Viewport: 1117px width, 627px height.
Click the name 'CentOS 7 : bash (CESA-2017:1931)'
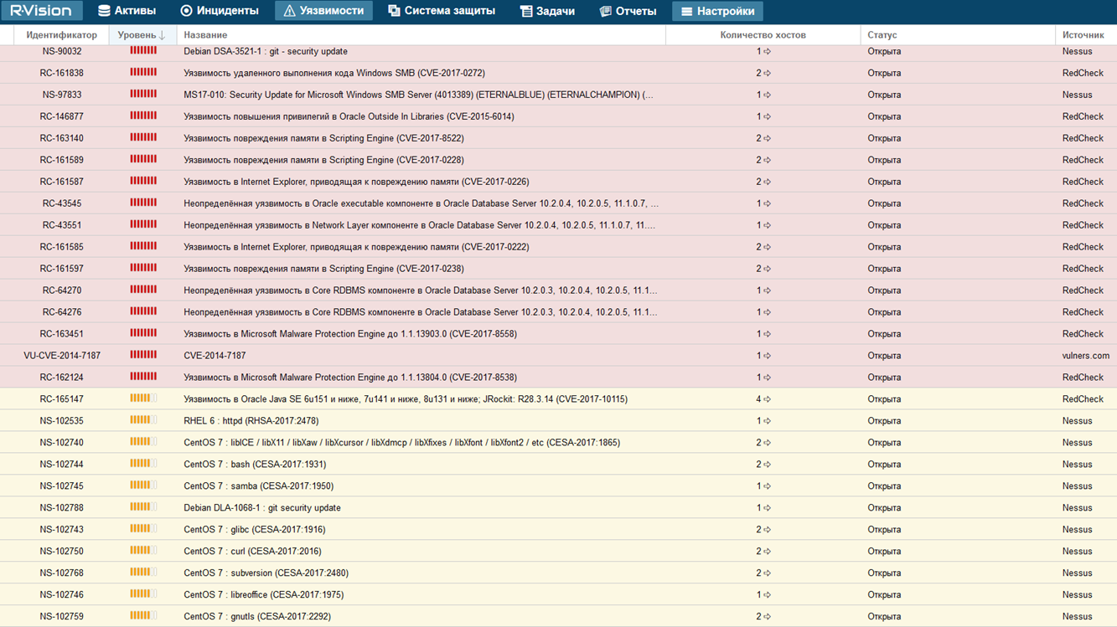(x=255, y=465)
